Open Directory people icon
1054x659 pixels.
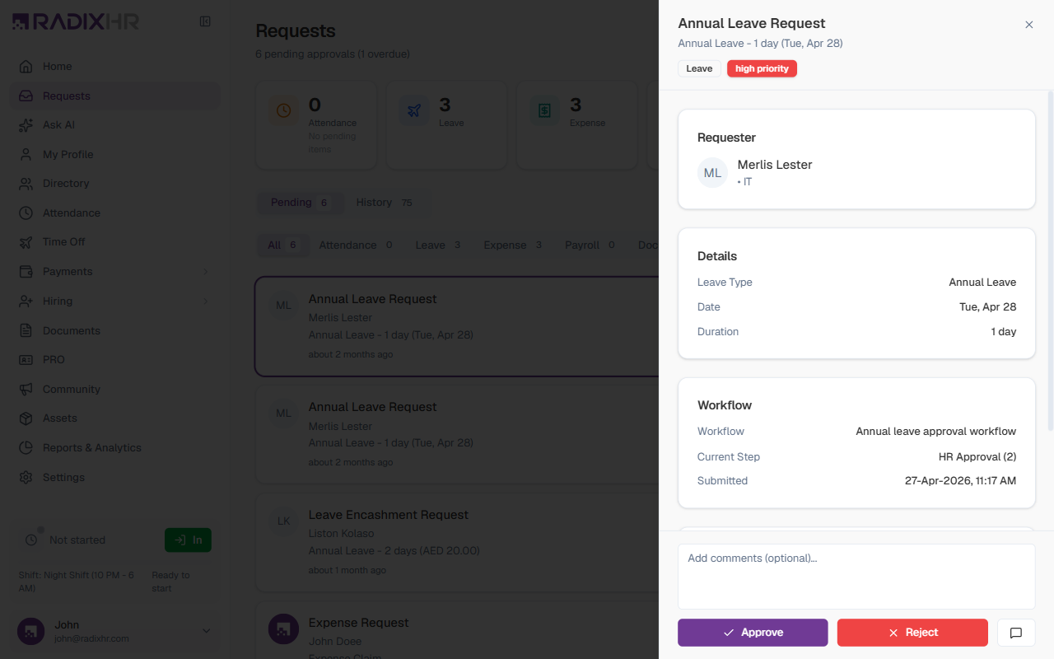(x=26, y=184)
